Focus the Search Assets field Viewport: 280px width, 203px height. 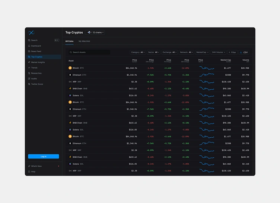pyautogui.click(x=89, y=52)
